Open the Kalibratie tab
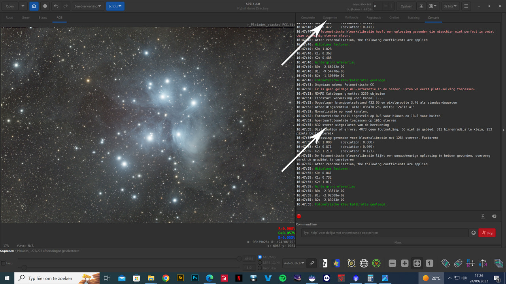Screen dimensions: 506x284 (x=351, y=18)
